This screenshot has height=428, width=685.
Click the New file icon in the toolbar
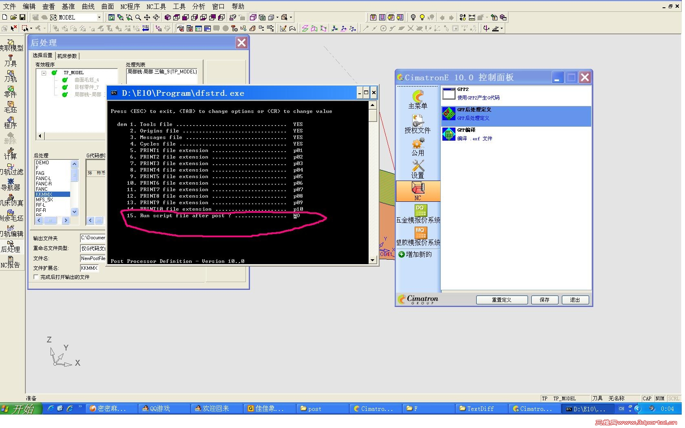click(x=4, y=17)
